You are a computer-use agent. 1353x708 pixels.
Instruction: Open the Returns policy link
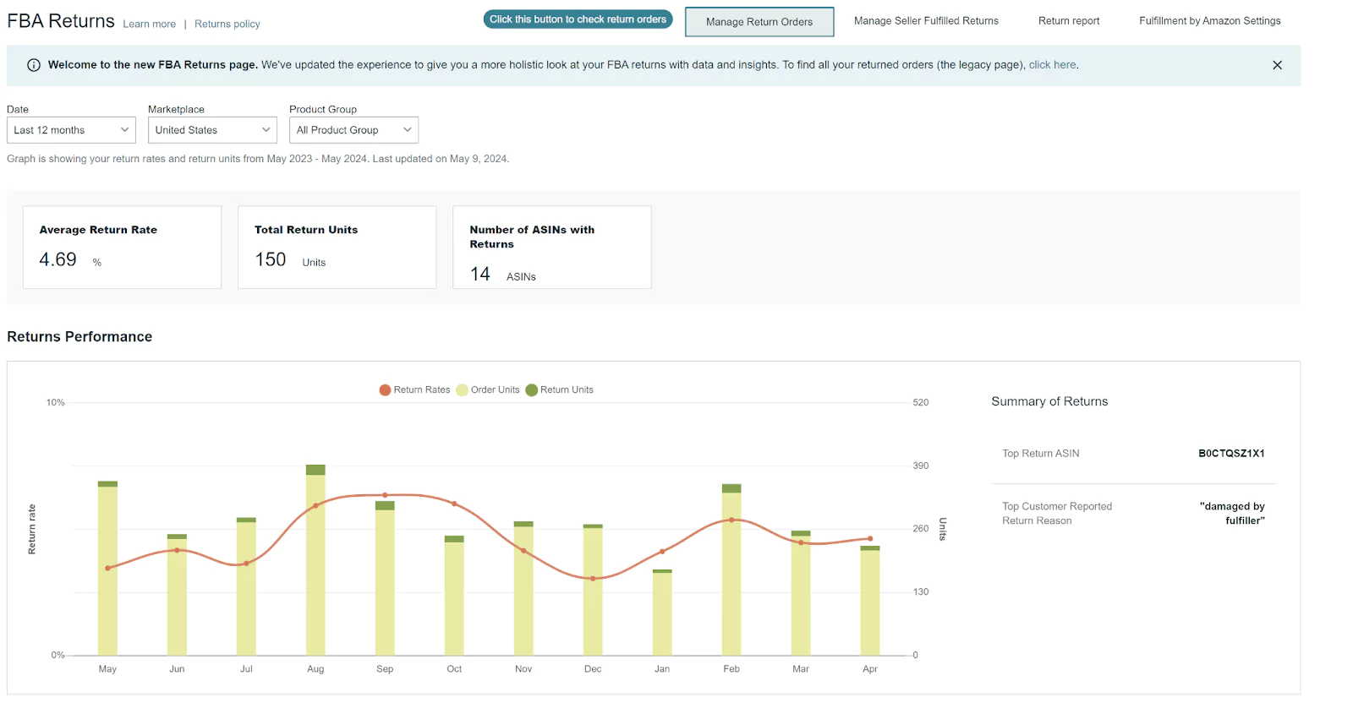227,25
